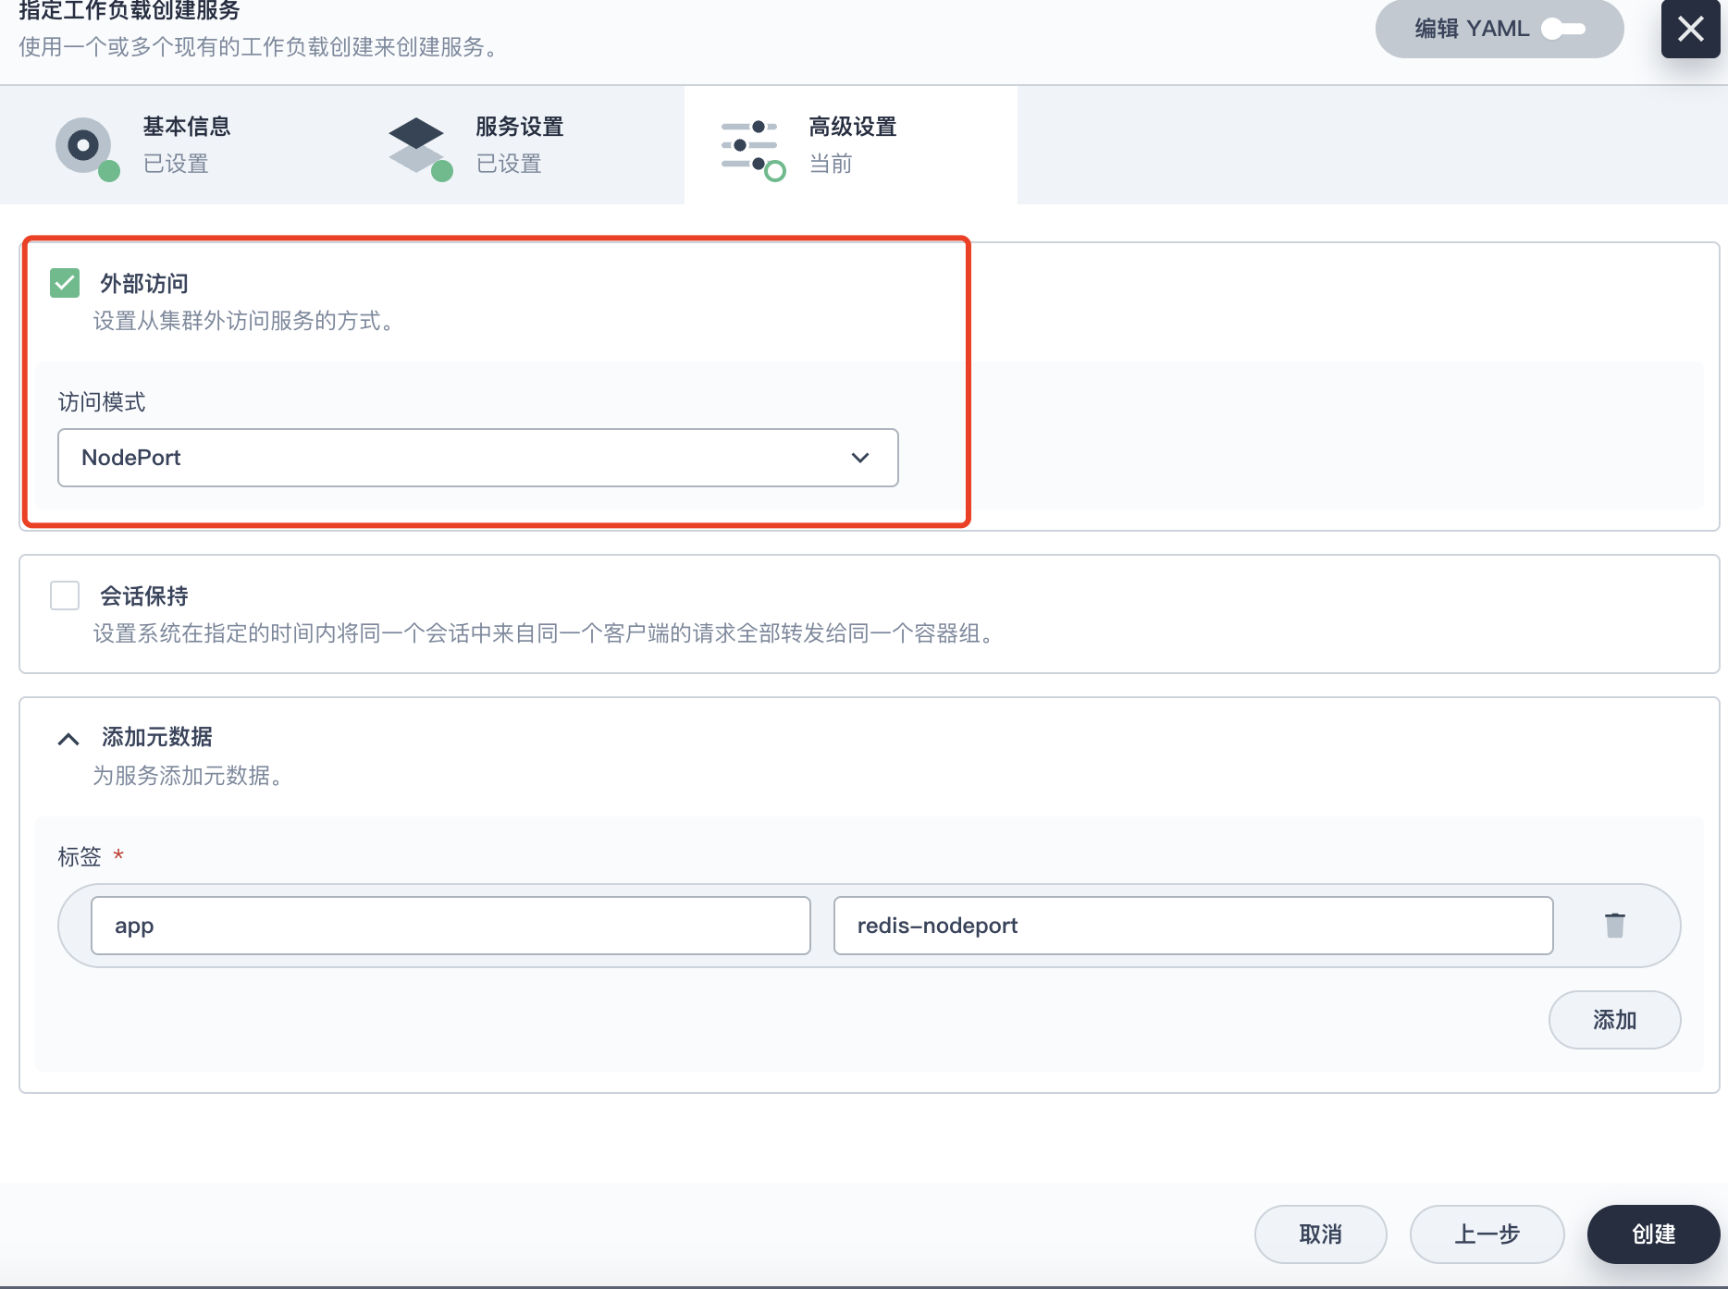1728x1289 pixels.
Task: Close the create service dialog
Action: point(1690,30)
